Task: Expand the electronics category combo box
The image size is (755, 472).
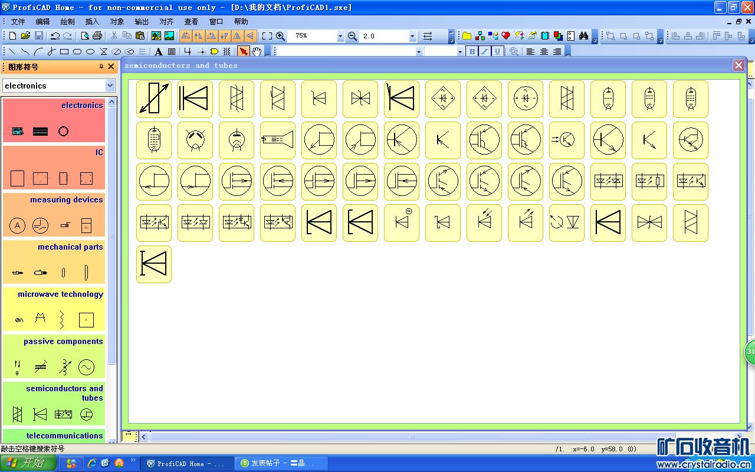Action: (110, 86)
